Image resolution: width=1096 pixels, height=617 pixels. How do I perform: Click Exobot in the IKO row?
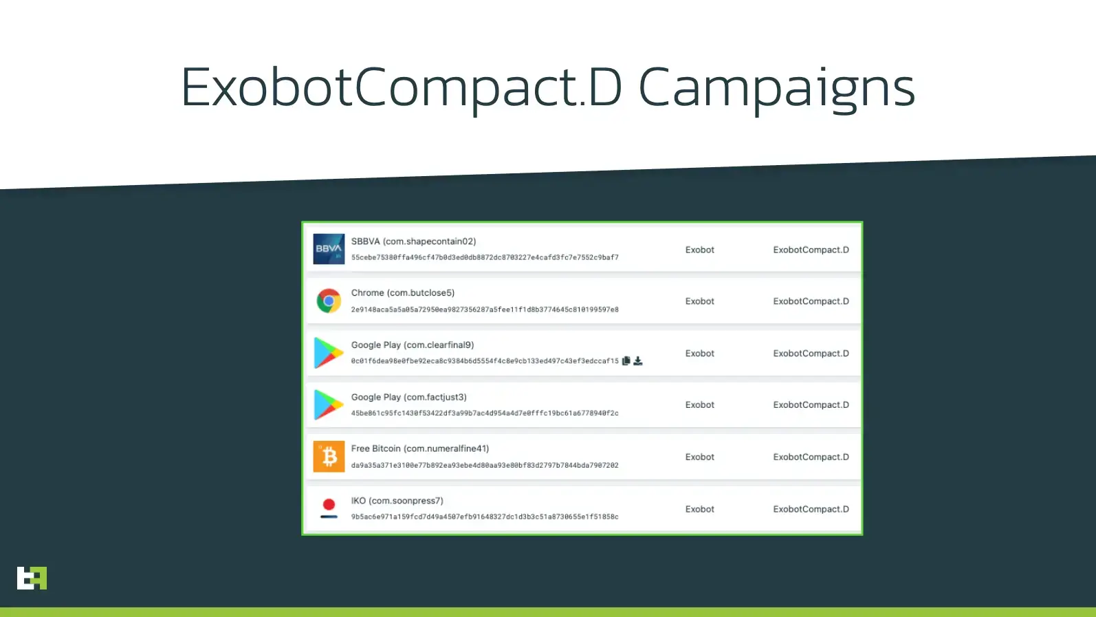[x=700, y=509]
